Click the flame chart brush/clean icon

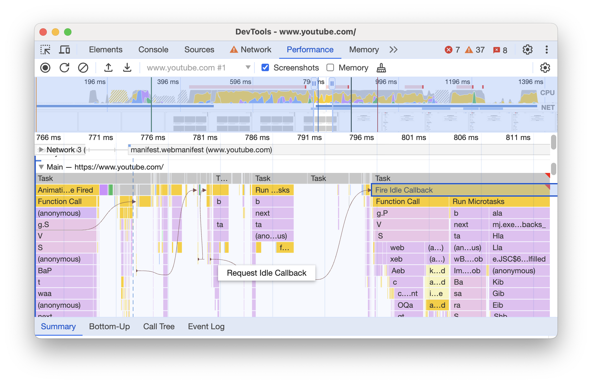(381, 67)
